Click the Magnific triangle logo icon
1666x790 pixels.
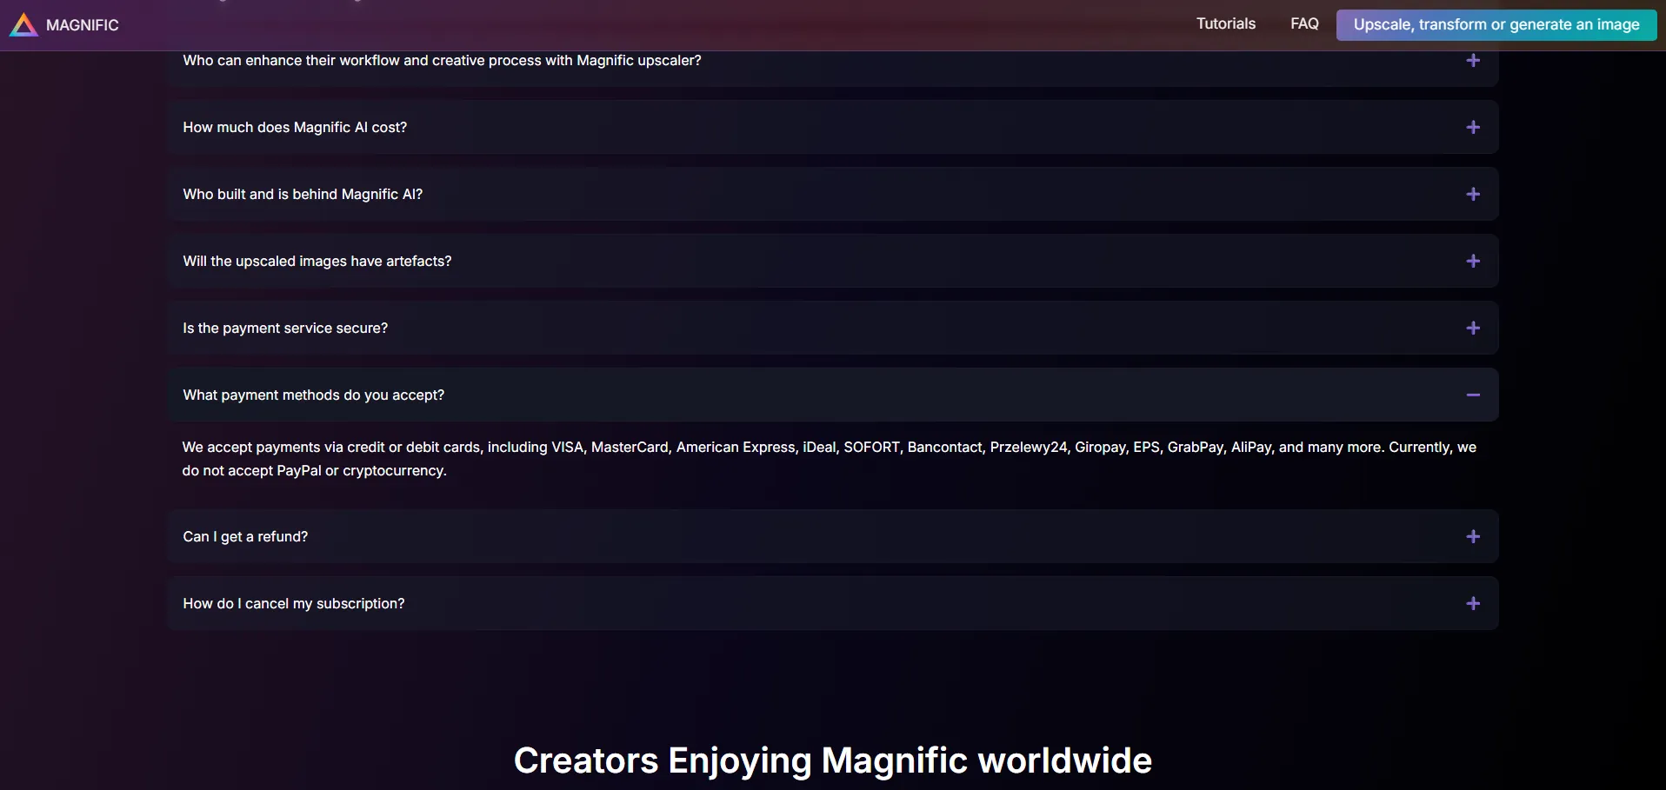[x=23, y=25]
